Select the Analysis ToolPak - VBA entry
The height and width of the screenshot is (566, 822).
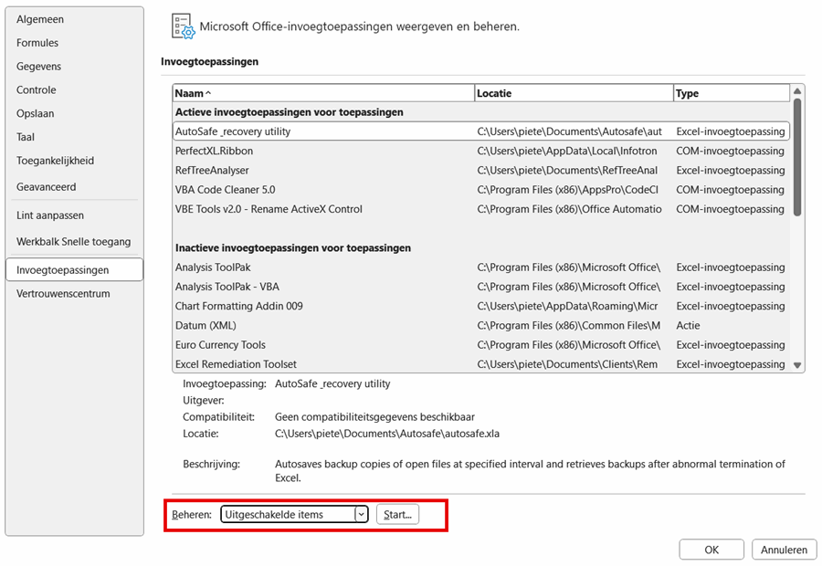pyautogui.click(x=480, y=287)
